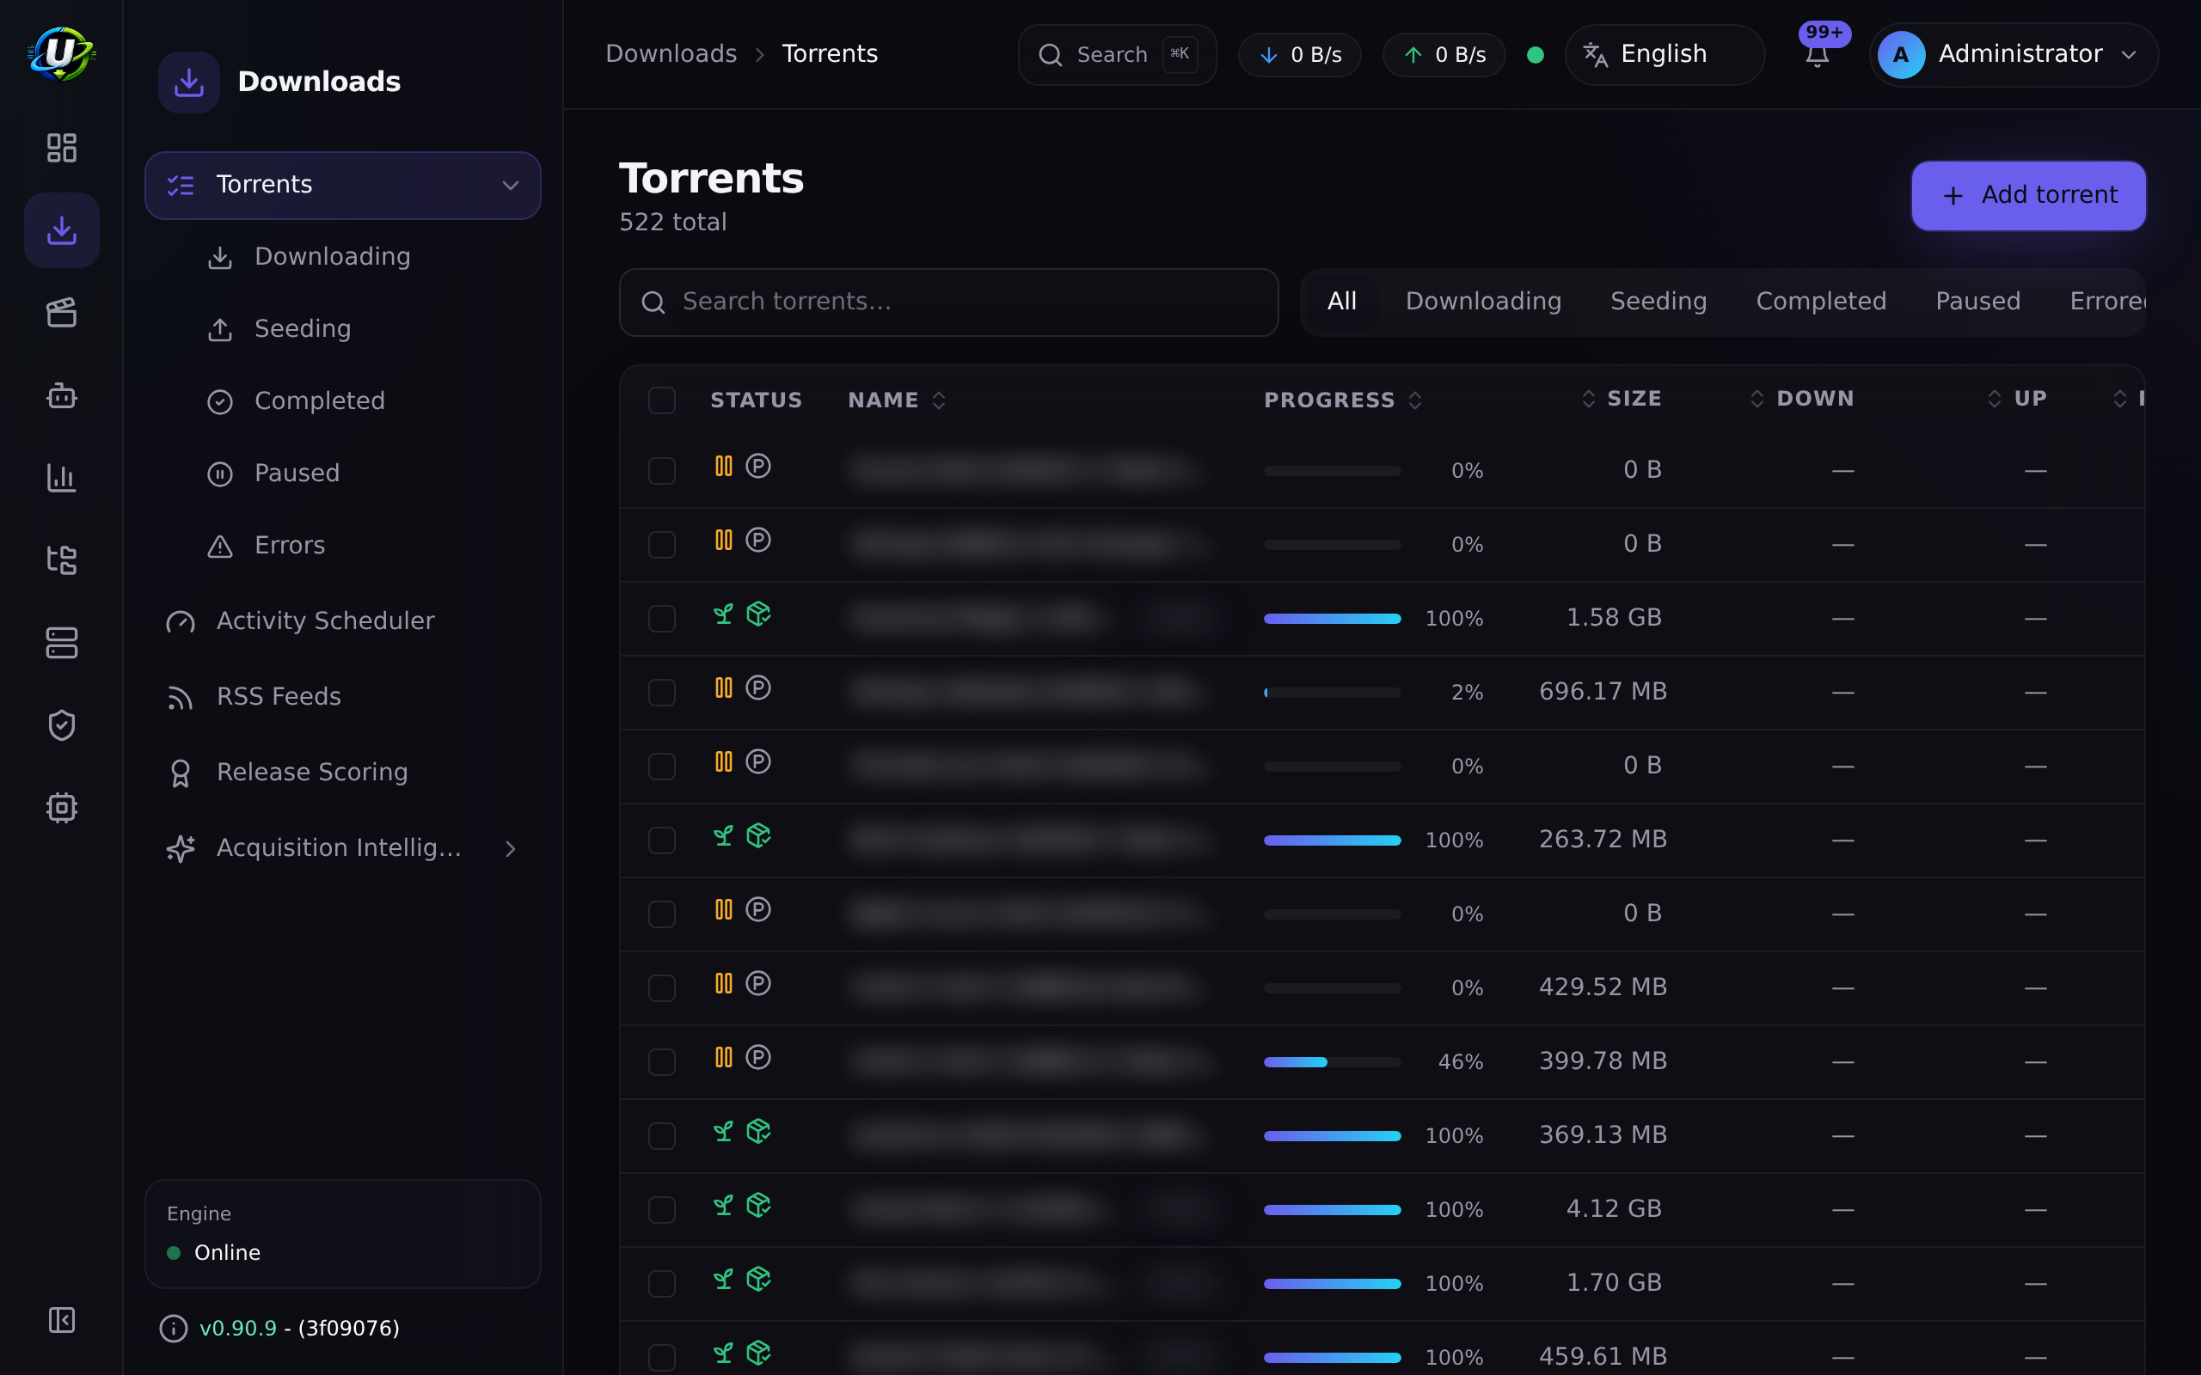Open the downloads icon in left rail
This screenshot has width=2201, height=1375.
click(61, 230)
